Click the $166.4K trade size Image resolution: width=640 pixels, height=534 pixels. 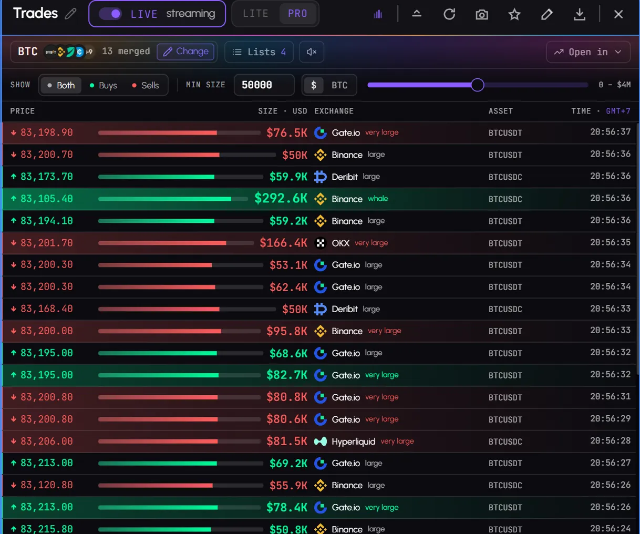click(x=284, y=243)
